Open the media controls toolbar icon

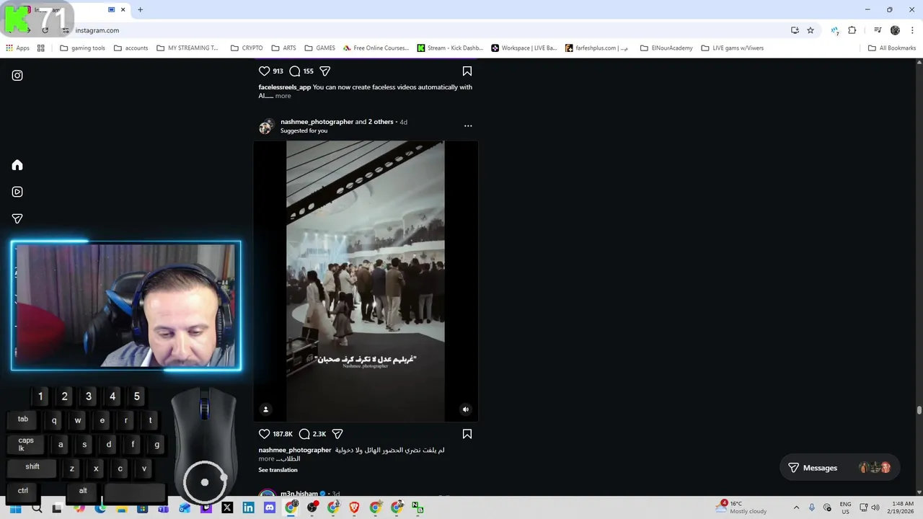point(878,30)
